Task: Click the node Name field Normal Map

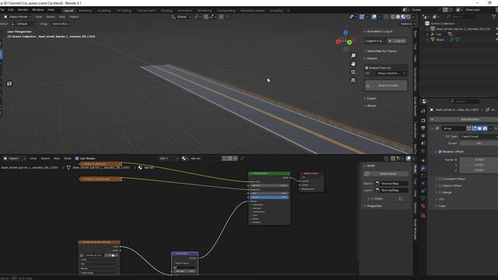Action: 391,184
